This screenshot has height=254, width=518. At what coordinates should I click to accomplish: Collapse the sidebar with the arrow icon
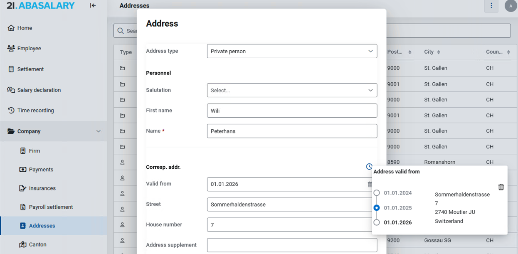point(93,5)
